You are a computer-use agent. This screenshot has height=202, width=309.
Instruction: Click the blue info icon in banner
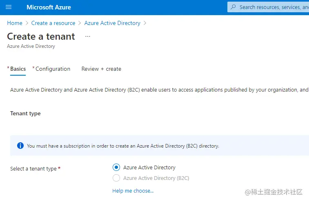(x=20, y=146)
